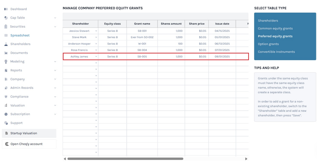This screenshot has width=317, height=162.
Task: Expand the Cap Table submenu chevron
Action: point(55,18)
